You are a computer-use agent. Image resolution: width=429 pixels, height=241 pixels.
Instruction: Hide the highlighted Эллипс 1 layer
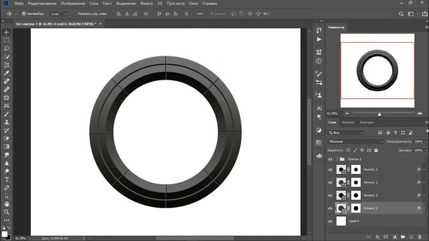(330, 208)
